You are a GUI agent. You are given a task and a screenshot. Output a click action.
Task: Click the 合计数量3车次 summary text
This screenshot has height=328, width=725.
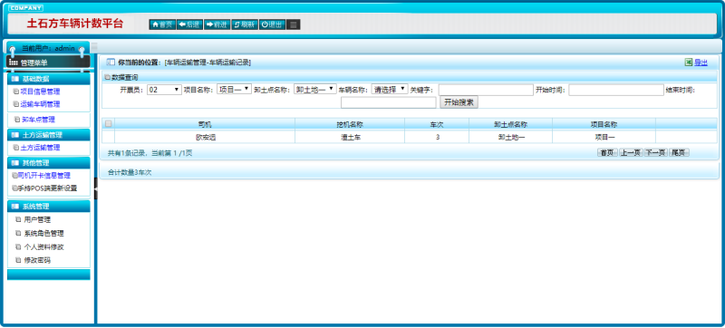[x=130, y=172]
